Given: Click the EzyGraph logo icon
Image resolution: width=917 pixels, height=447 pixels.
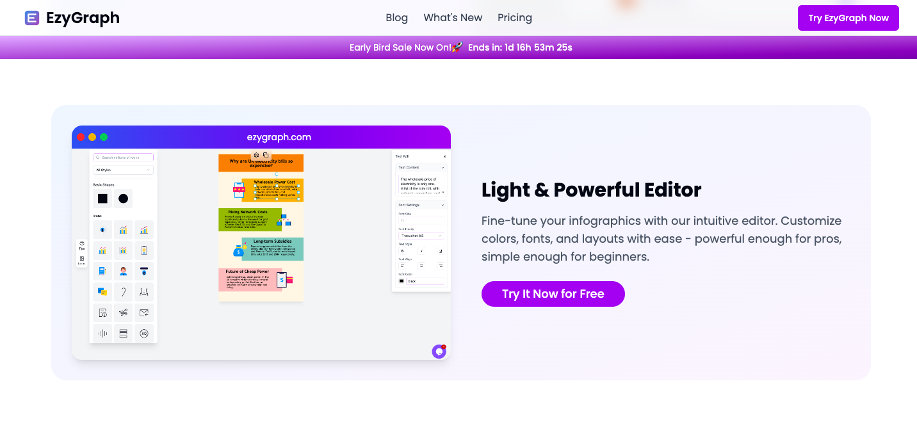Looking at the screenshot, I should click(x=32, y=18).
